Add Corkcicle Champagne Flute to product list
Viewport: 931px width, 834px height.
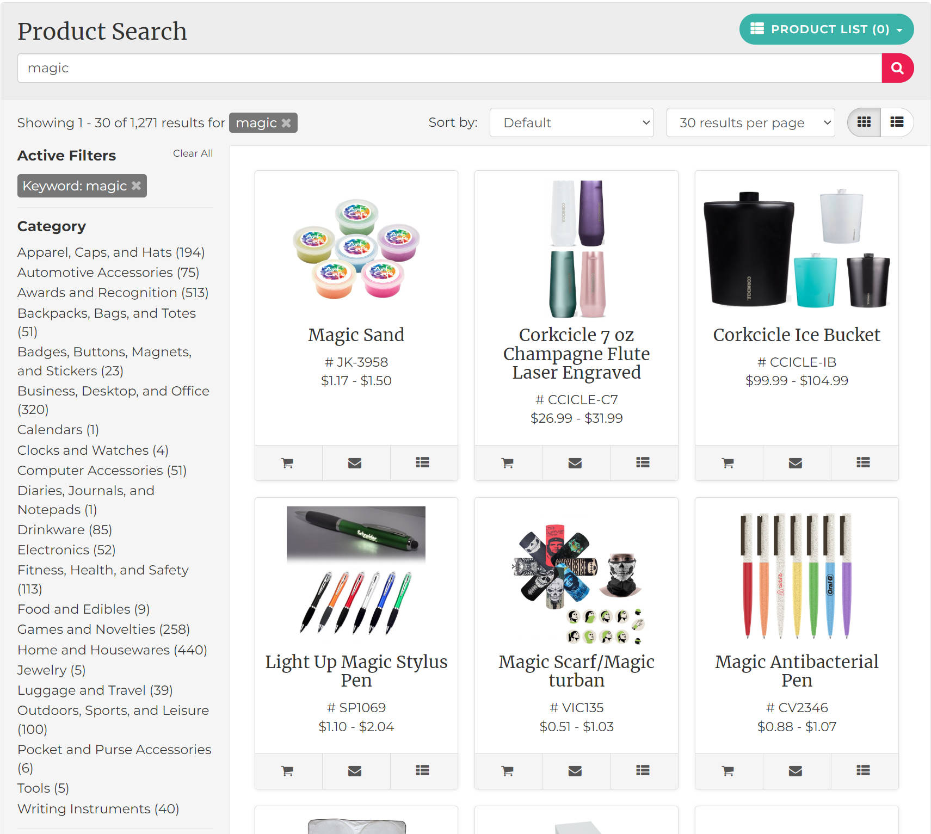click(643, 463)
